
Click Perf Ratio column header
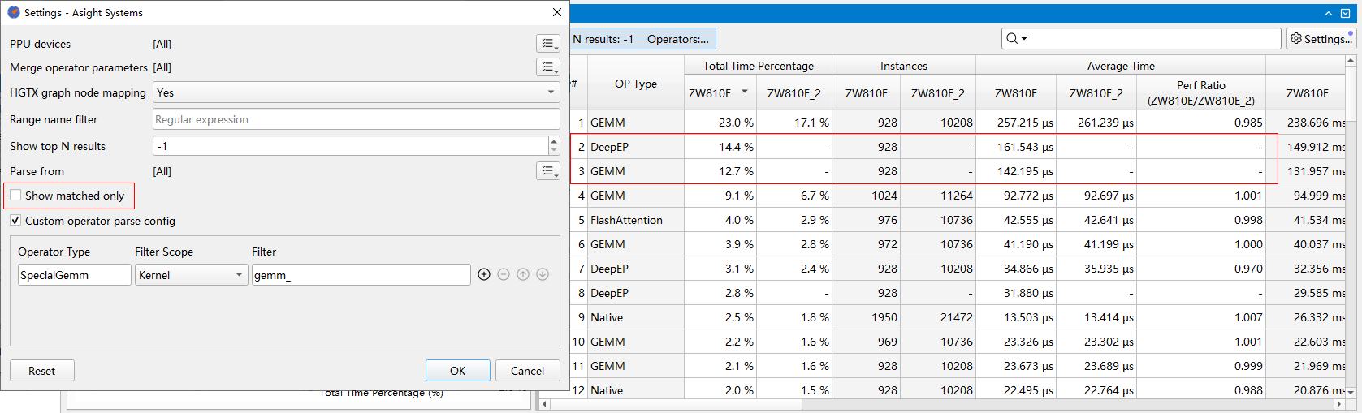pyautogui.click(x=1201, y=92)
